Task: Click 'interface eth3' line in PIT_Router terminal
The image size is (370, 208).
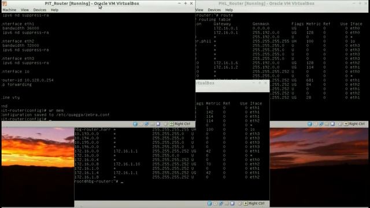Action: [x=18, y=58]
